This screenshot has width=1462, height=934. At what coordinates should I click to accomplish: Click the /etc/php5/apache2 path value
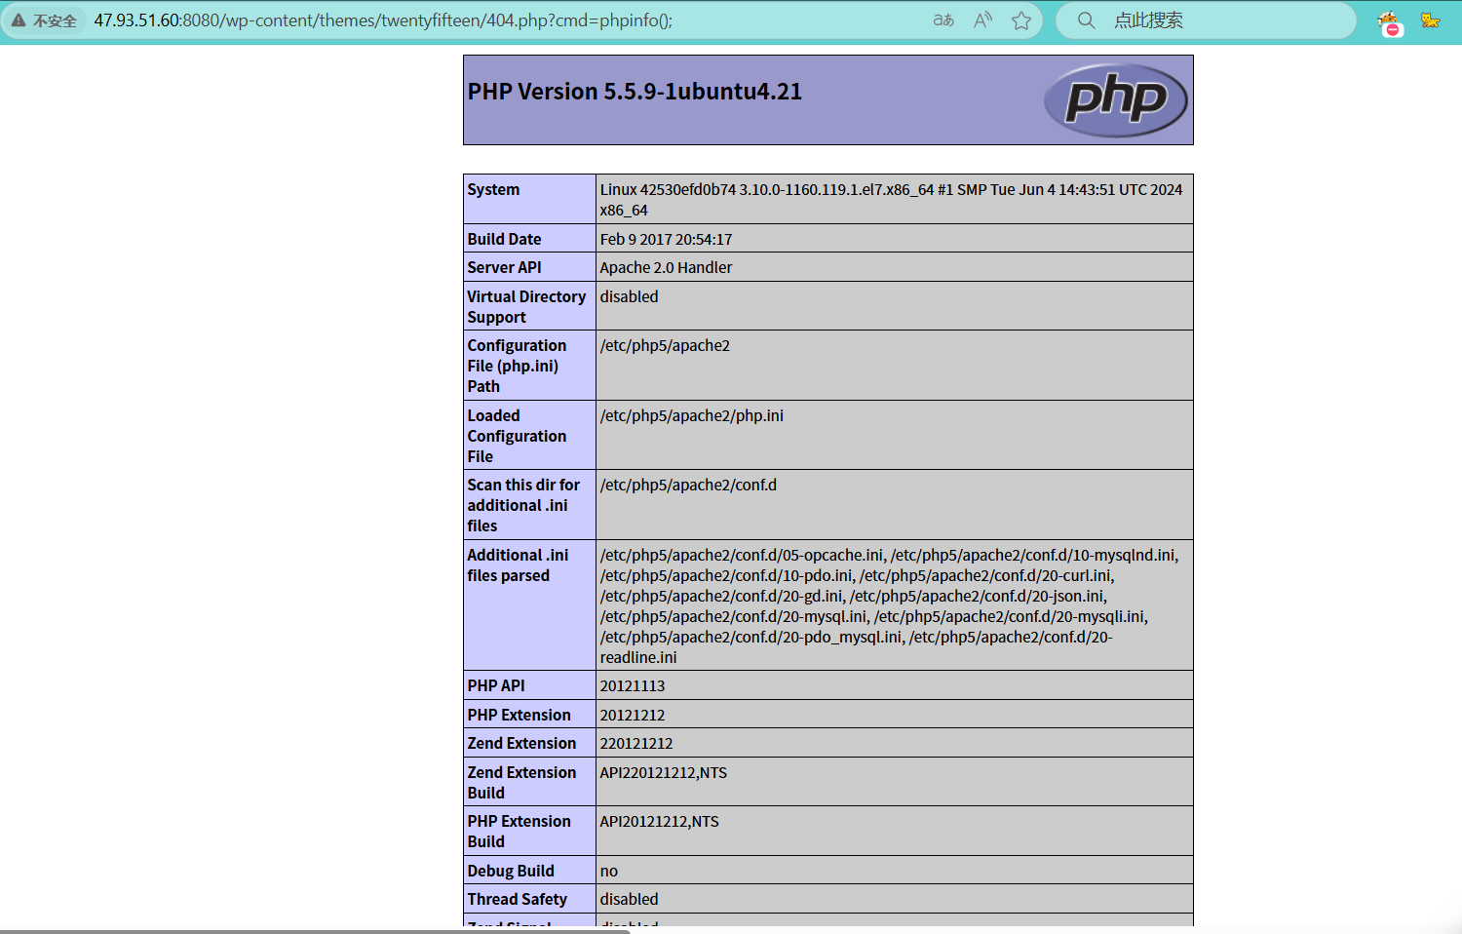pyautogui.click(x=665, y=345)
